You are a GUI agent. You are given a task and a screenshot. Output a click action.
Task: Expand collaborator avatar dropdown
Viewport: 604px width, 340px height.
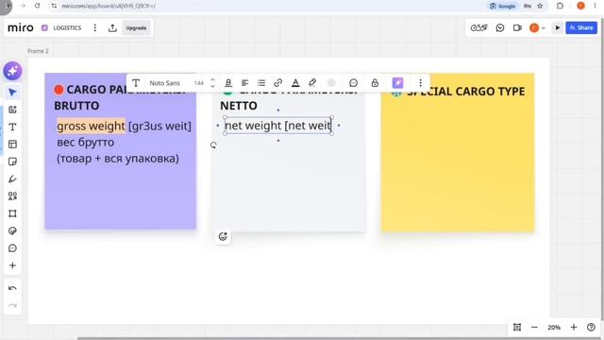click(x=544, y=28)
